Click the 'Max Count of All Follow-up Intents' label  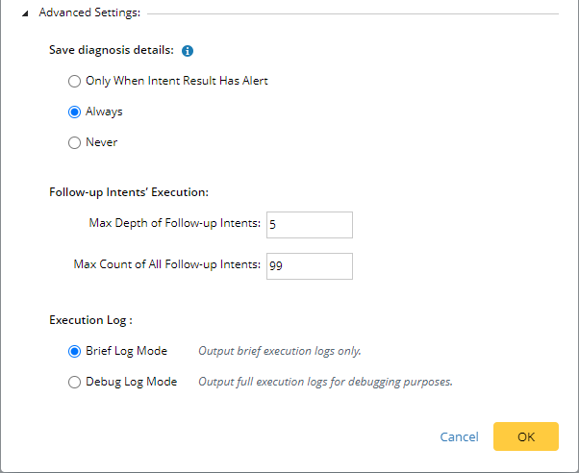coord(167,264)
